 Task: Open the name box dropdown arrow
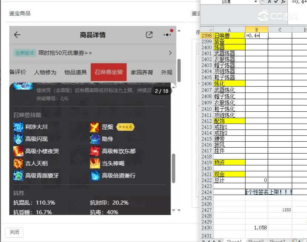tap(256, 1)
